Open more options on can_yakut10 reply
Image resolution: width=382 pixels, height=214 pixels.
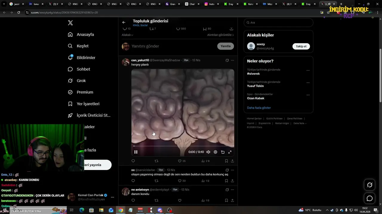[x=232, y=60]
